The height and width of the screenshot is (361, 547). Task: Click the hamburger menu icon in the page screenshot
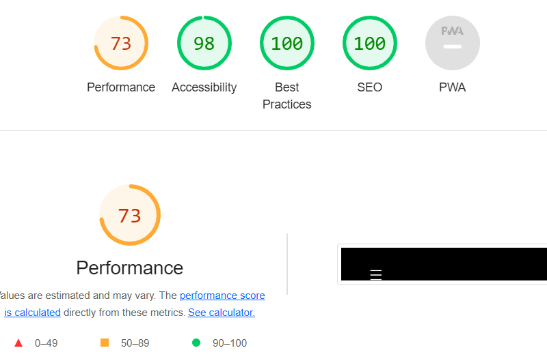(x=375, y=274)
